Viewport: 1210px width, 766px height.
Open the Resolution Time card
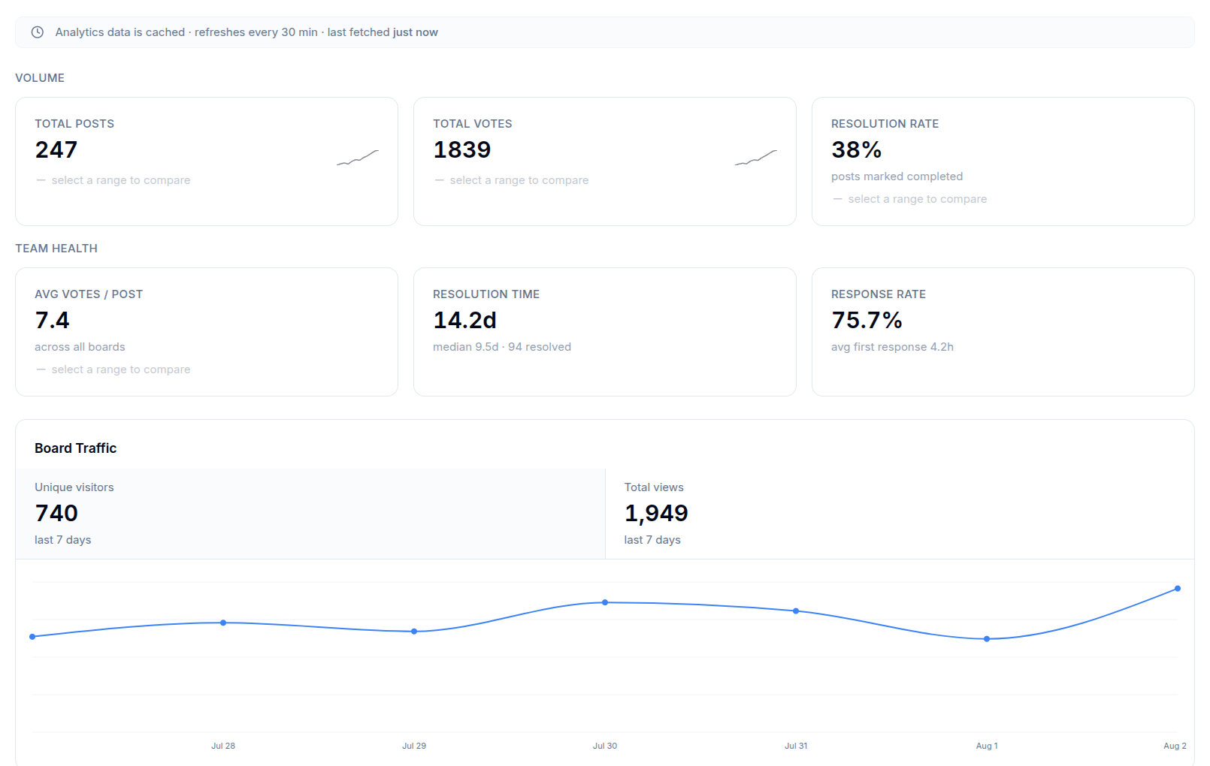click(605, 332)
